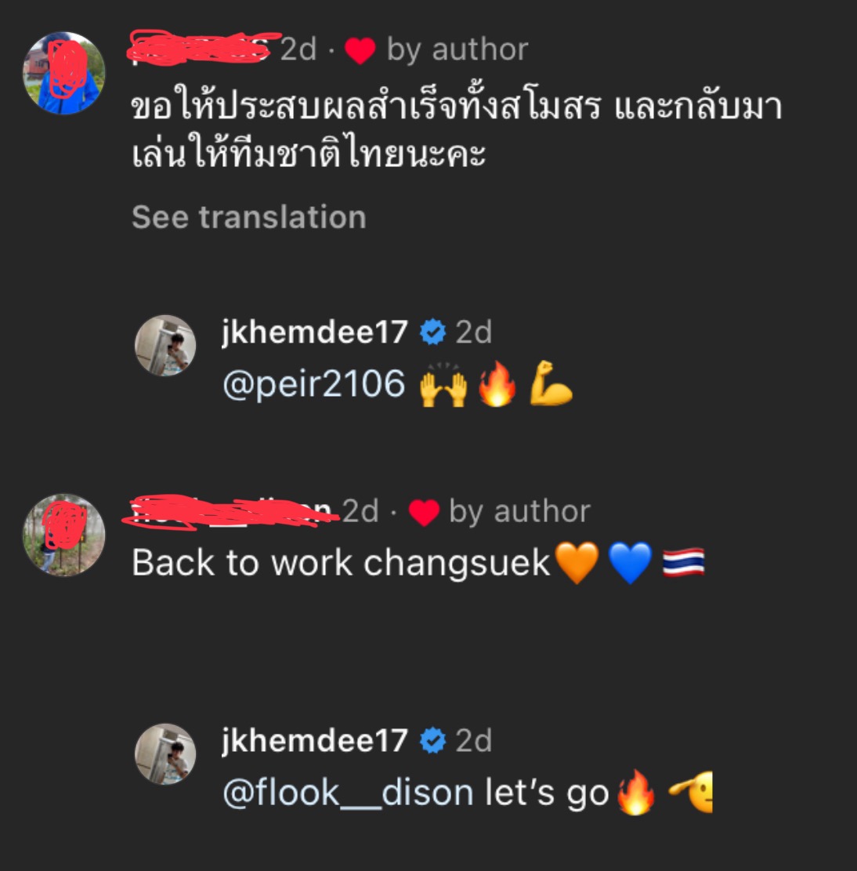857x871 pixels.
Task: Click the orange heart emoji after changsuek
Action: tap(577, 563)
